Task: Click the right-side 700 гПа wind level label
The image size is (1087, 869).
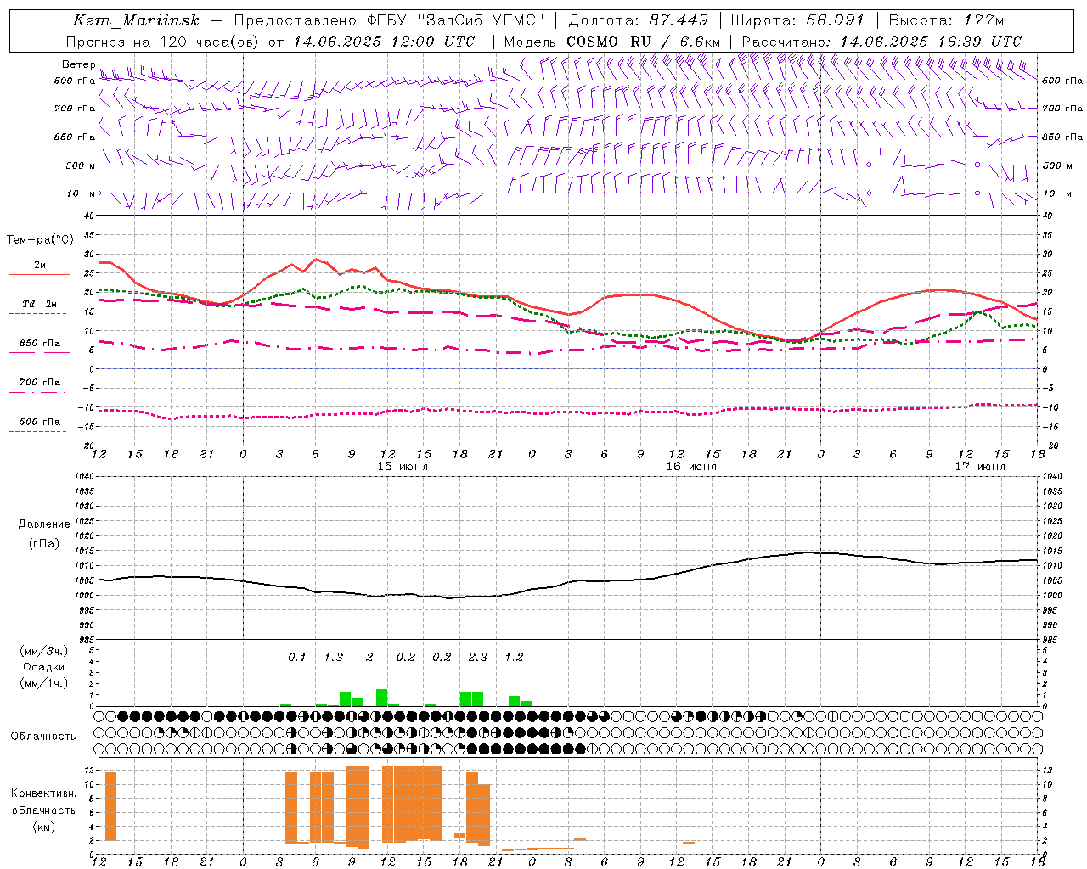Action: tap(1062, 109)
